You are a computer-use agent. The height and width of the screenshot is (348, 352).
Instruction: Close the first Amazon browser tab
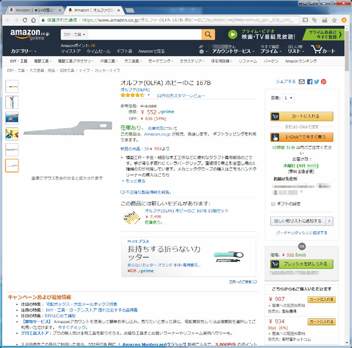tap(60, 10)
